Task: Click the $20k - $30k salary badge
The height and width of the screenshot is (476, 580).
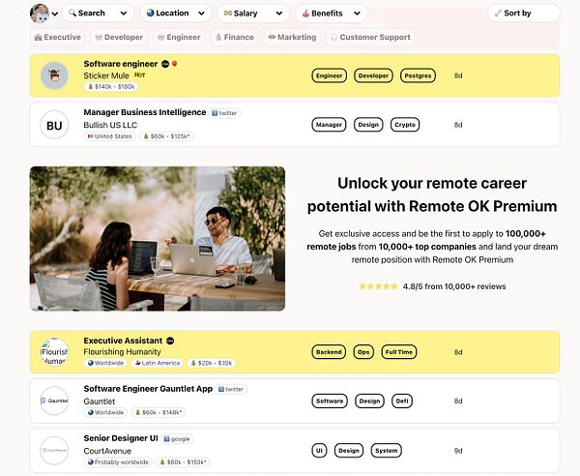Action: [212, 363]
